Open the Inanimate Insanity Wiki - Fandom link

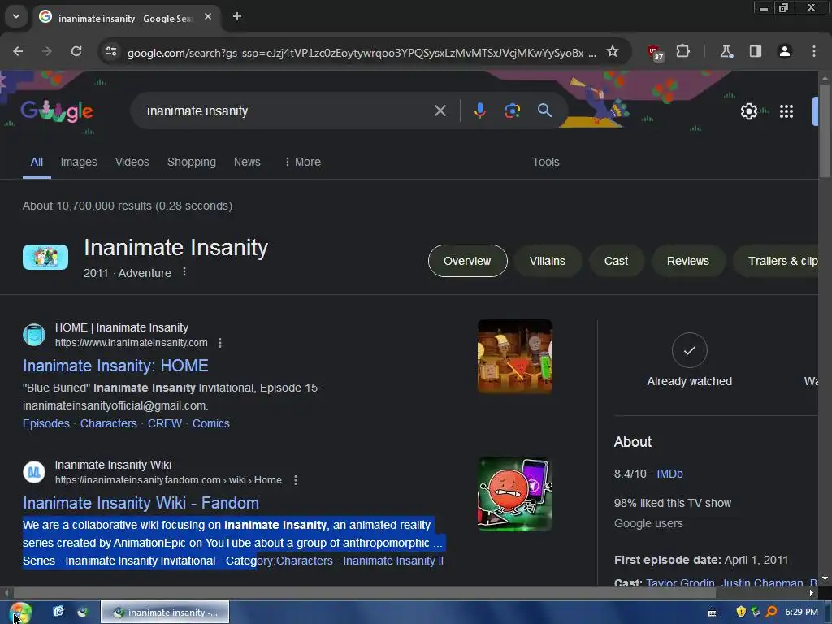click(141, 503)
